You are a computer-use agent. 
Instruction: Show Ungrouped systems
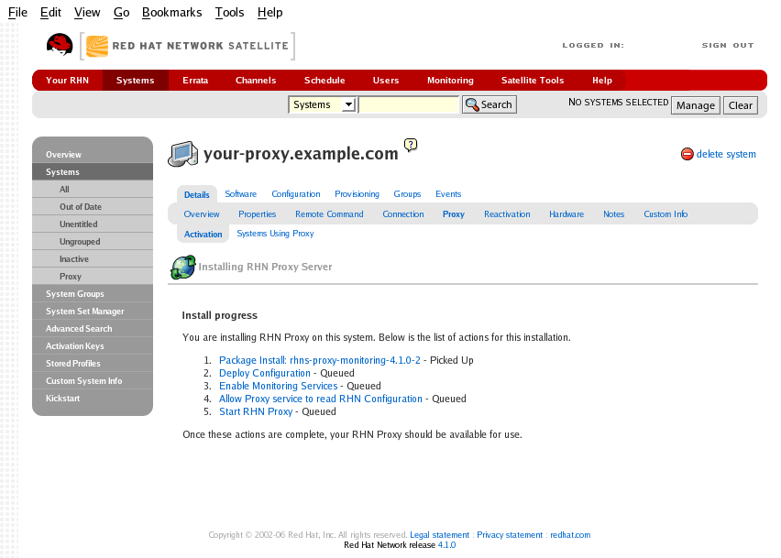tap(93, 241)
